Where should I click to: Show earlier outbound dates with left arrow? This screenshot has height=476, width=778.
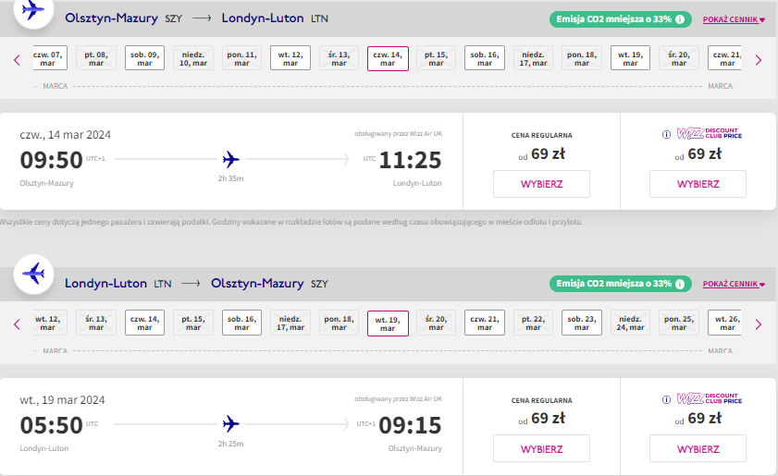click(x=17, y=60)
